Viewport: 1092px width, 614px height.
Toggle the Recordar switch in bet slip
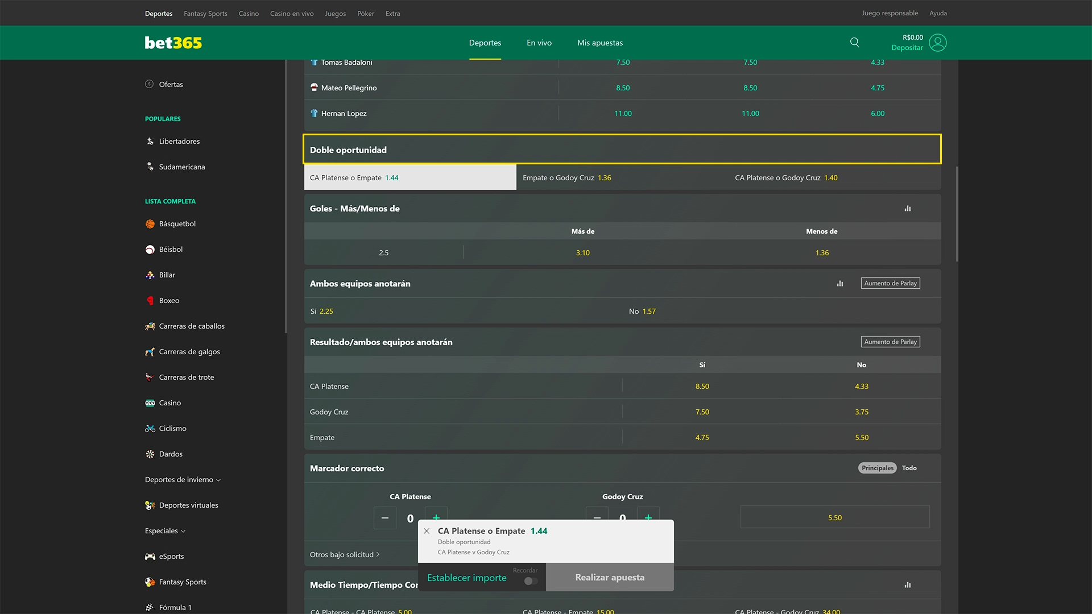click(531, 581)
